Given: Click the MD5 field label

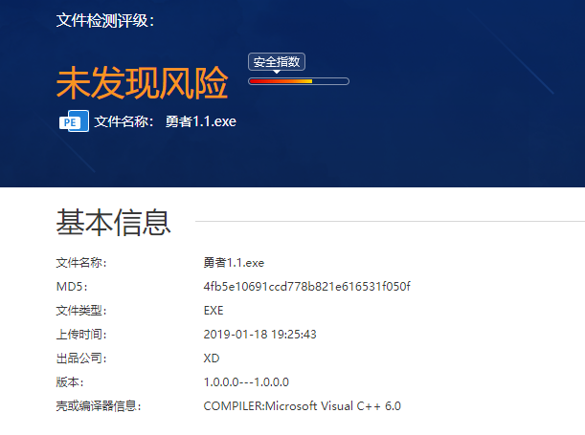Looking at the screenshot, I should tap(71, 287).
